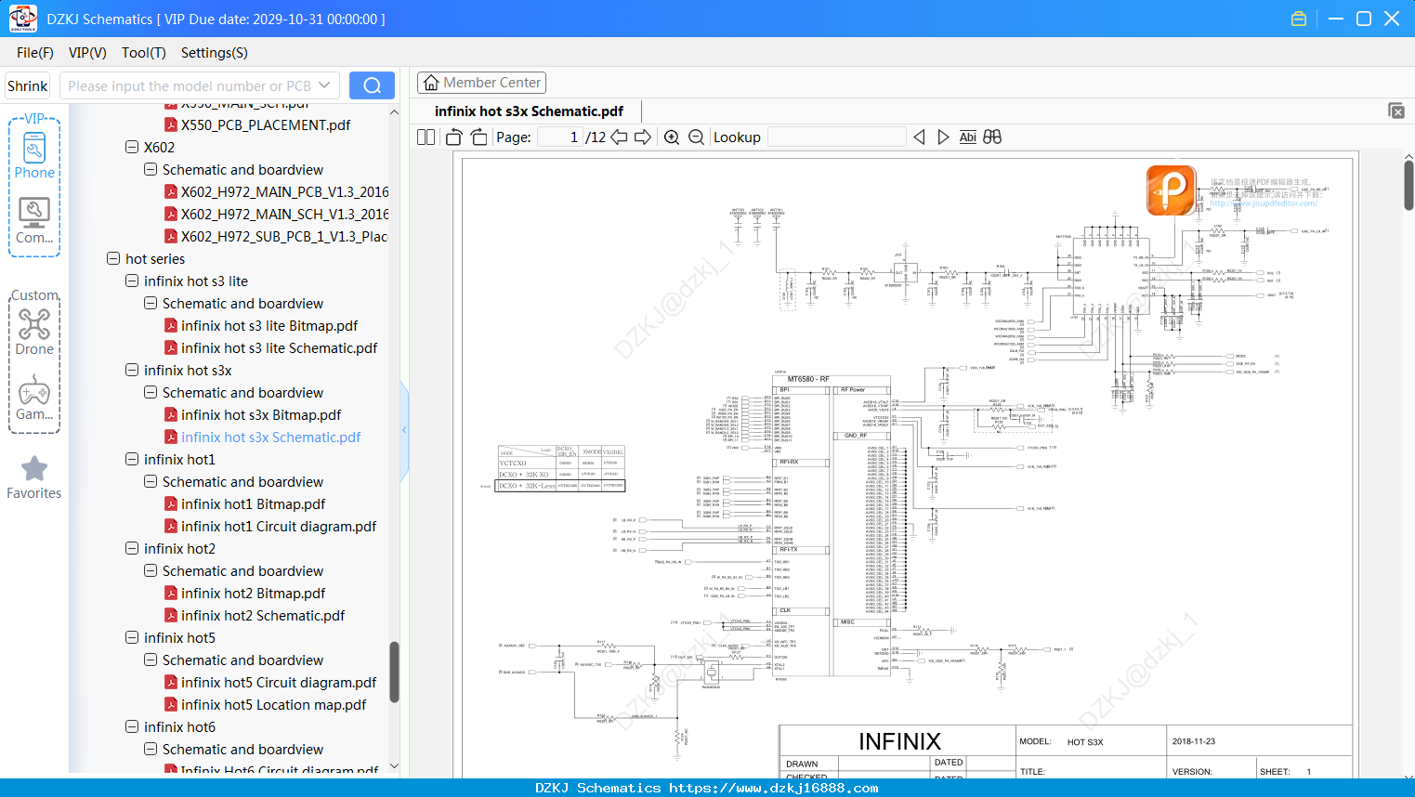
Task: Open the VIP(V) menu
Action: tap(87, 53)
